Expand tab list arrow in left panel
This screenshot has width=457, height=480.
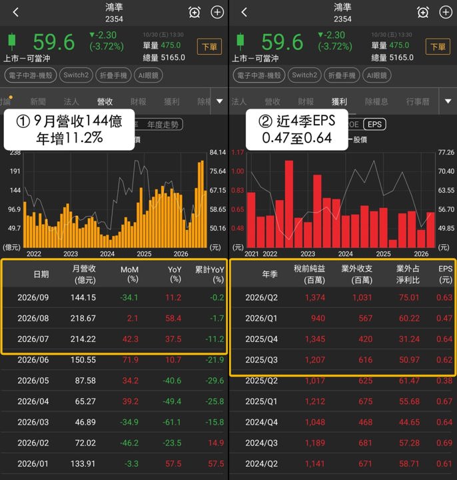(220, 101)
